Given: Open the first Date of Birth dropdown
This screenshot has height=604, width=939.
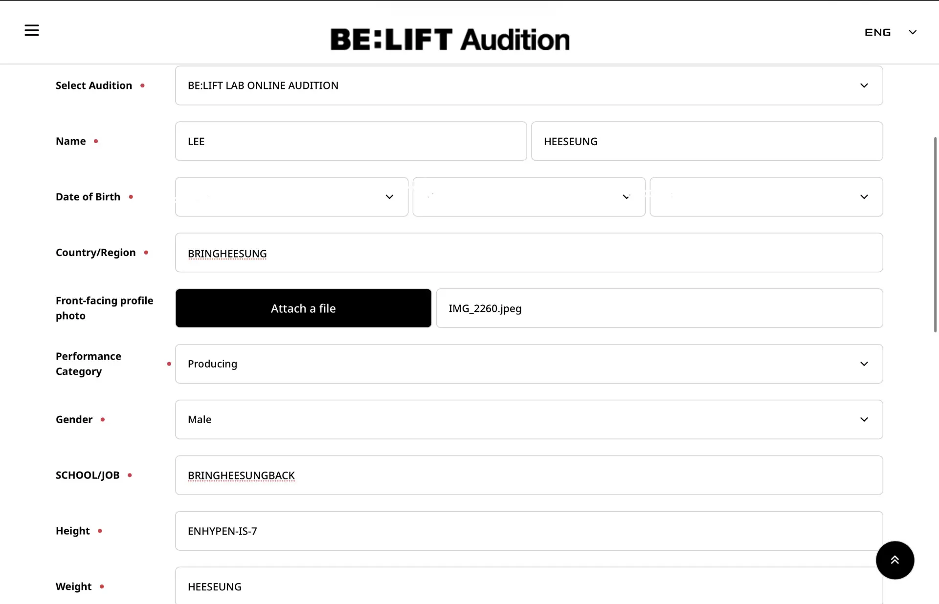Looking at the screenshot, I should (291, 197).
